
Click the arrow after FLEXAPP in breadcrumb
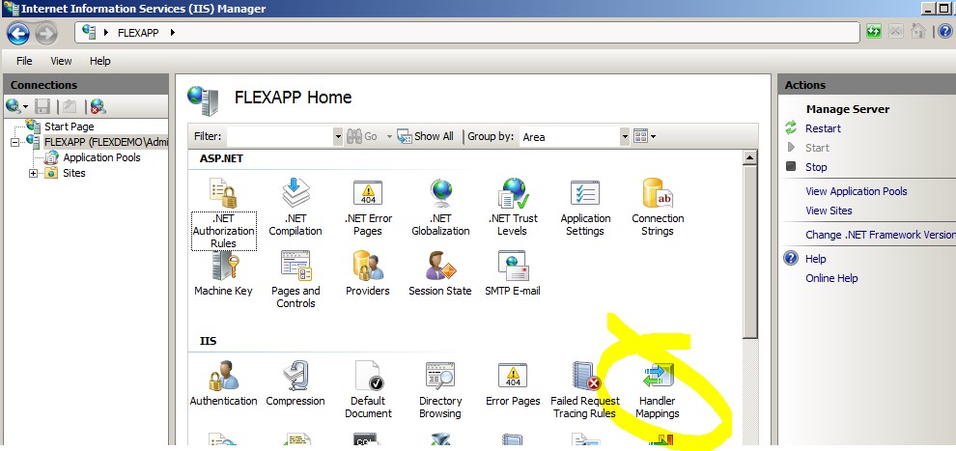(173, 33)
